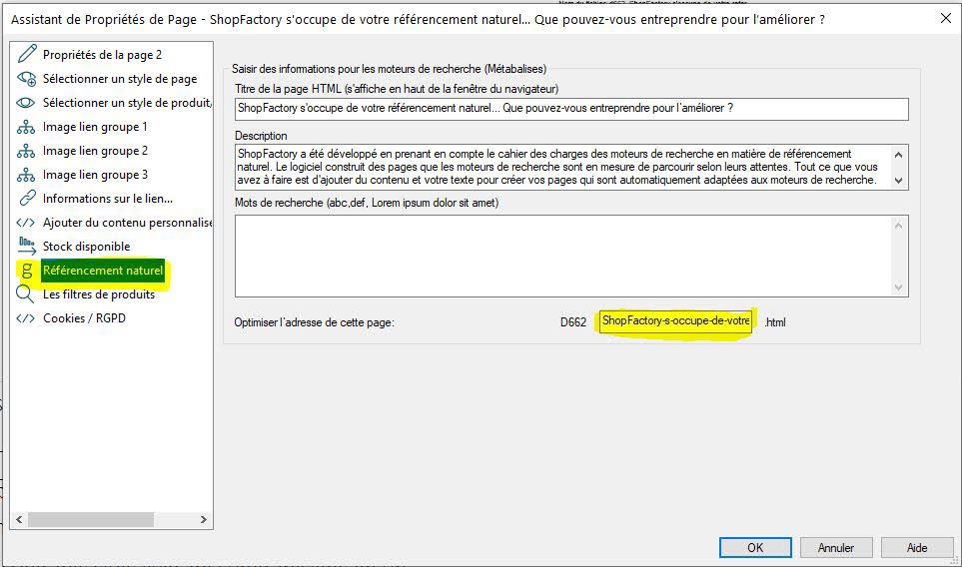962x567 pixels.
Task: Click the stock chart icon for Stock disponible
Action: pyautogui.click(x=26, y=247)
